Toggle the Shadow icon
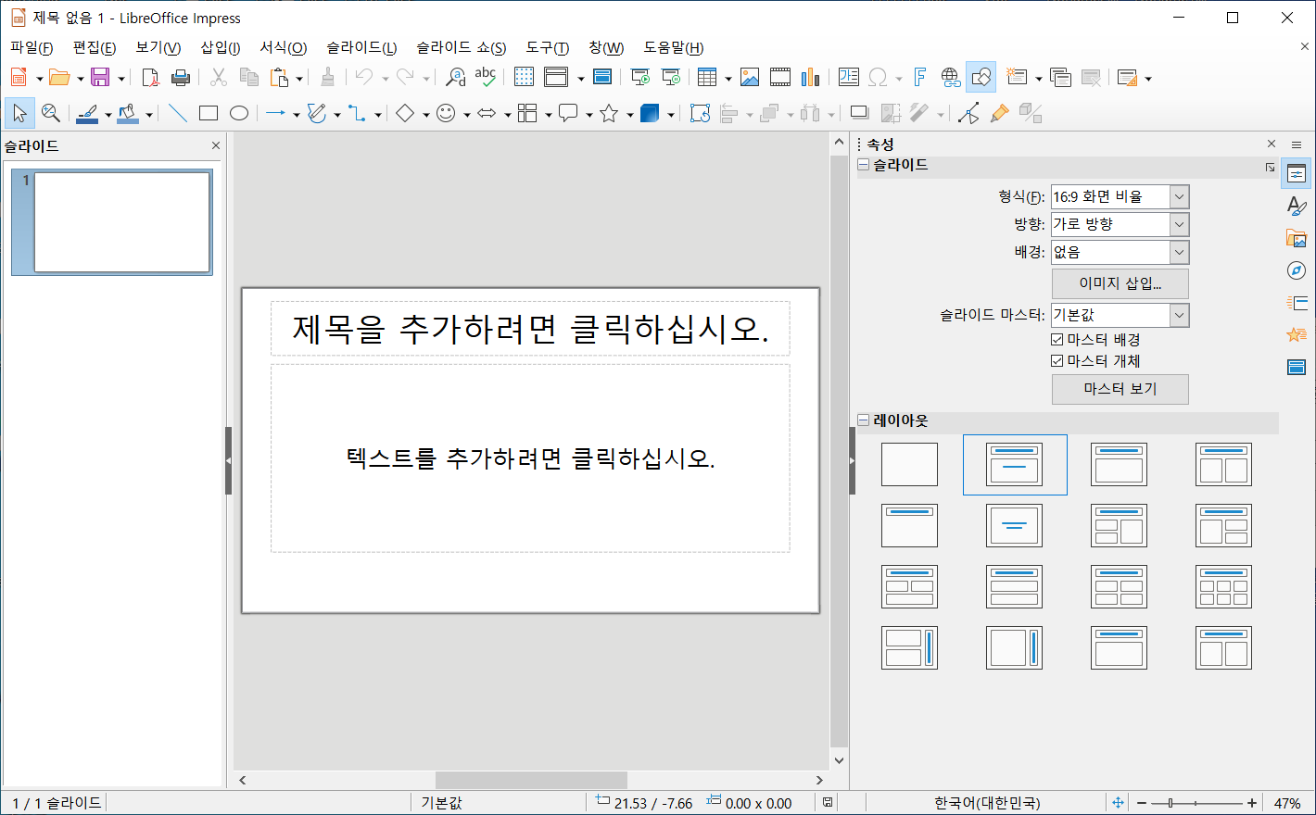1316x815 pixels. [x=859, y=114]
